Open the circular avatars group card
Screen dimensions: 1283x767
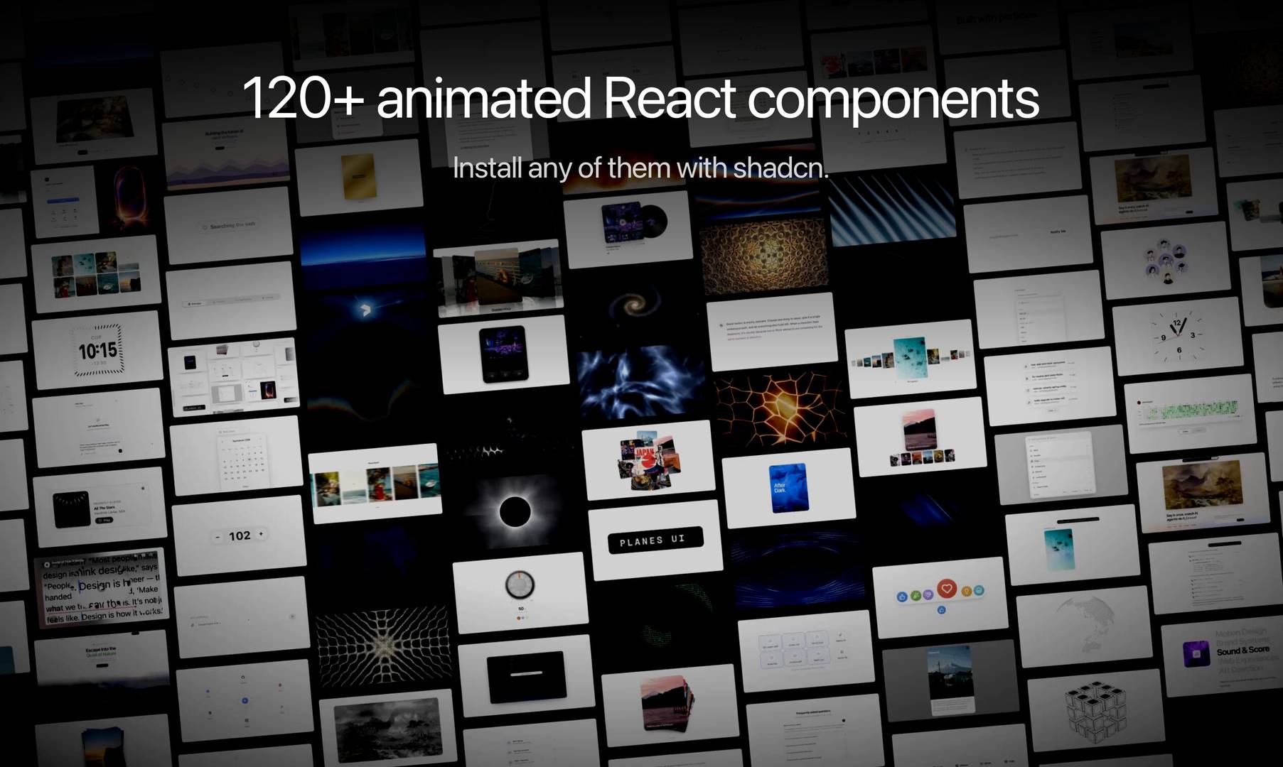pyautogui.click(x=1166, y=259)
